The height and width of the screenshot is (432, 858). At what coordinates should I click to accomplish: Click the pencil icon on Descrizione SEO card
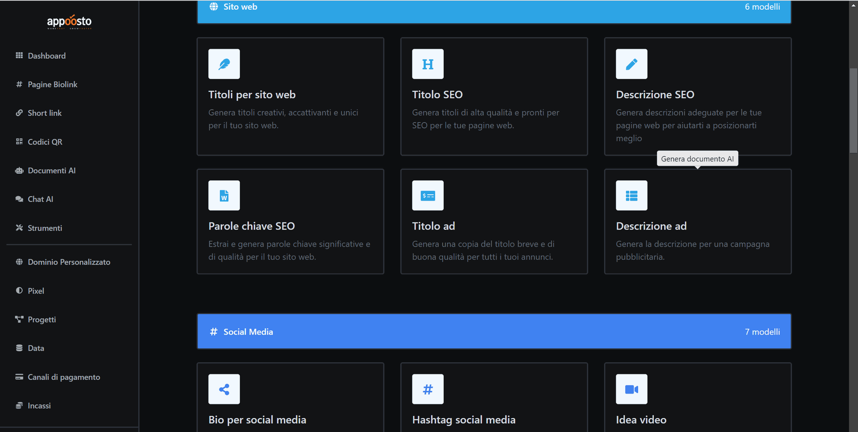pyautogui.click(x=631, y=64)
